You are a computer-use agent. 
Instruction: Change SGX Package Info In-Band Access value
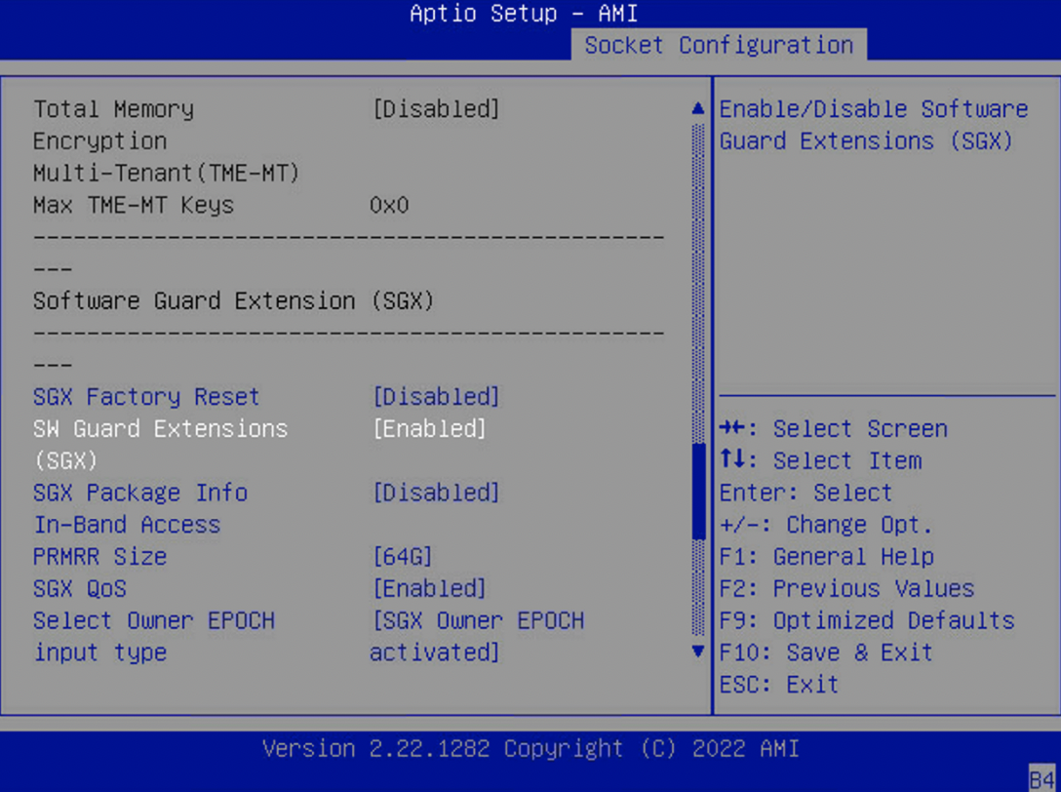[436, 493]
